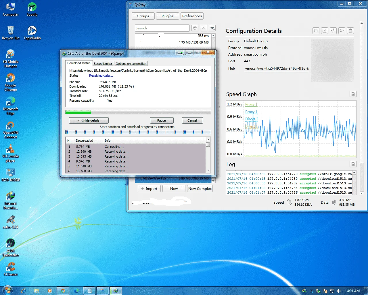This screenshot has height=295, width=368.
Task: Click the vmess Link field
Action: (x=277, y=69)
